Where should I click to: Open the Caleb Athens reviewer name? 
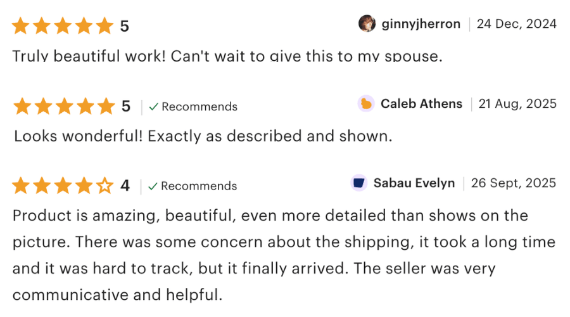[x=421, y=104]
